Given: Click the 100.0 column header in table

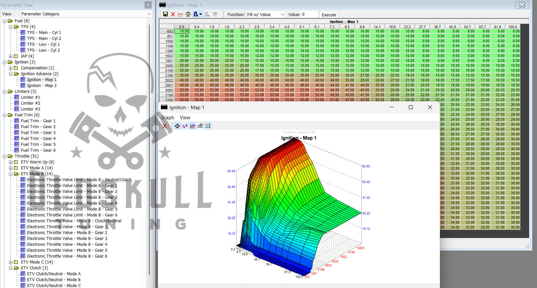Looking at the screenshot, I should (x=512, y=26).
